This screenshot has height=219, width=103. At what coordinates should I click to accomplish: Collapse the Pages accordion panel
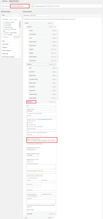click(x=20, y=15)
